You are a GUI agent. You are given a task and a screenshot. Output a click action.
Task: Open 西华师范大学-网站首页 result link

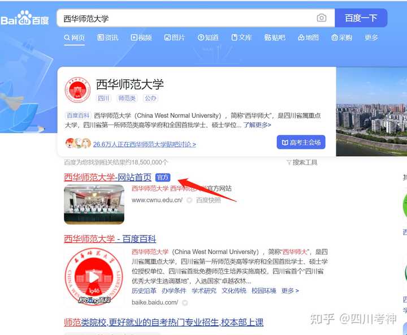(x=108, y=177)
